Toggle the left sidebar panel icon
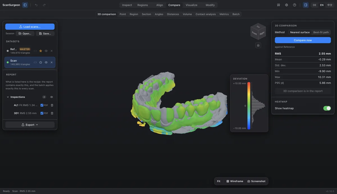This screenshot has width=337, height=194. pyautogui.click(x=25, y=5)
